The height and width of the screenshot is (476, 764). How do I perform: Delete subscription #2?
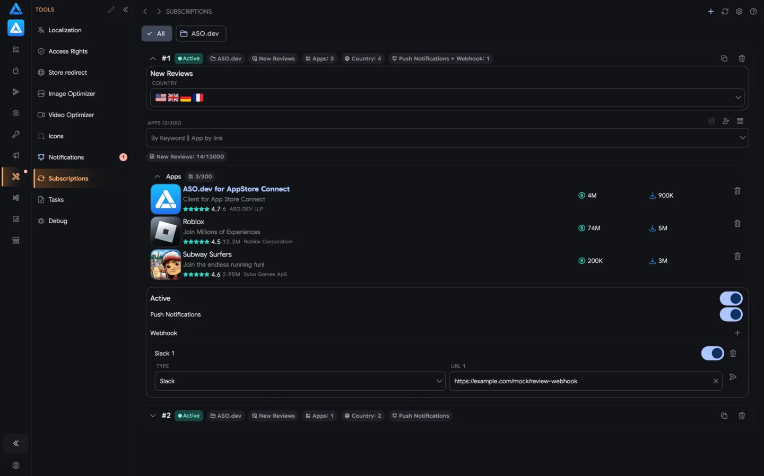tap(742, 416)
